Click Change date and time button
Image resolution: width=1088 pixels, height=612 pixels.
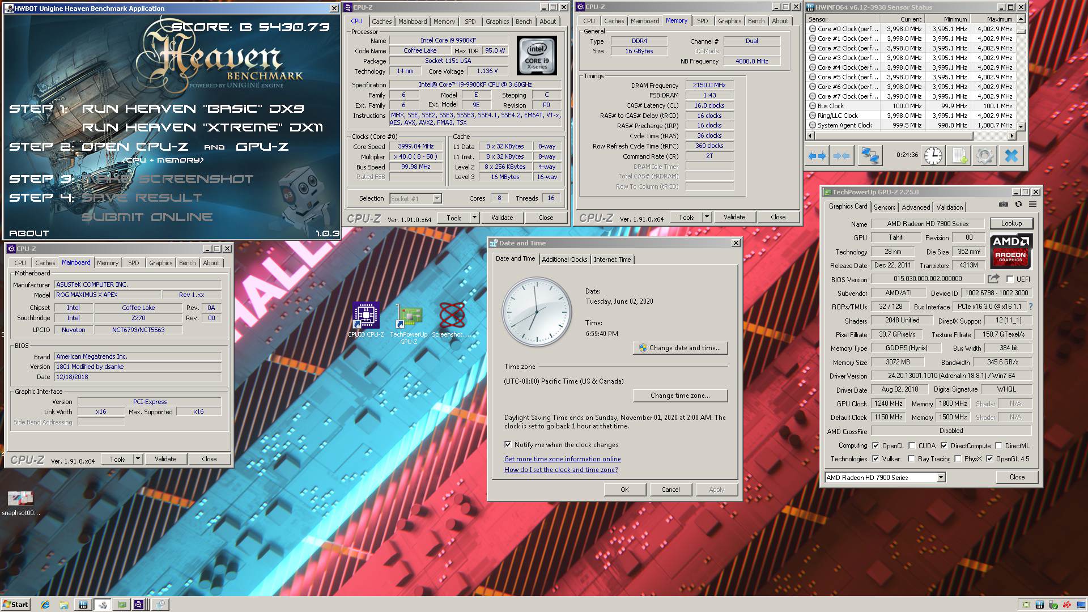tap(680, 348)
